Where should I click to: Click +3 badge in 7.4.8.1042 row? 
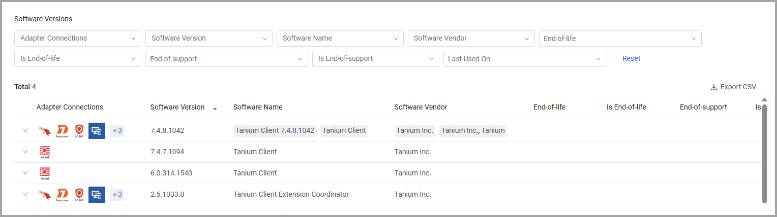pyautogui.click(x=117, y=130)
